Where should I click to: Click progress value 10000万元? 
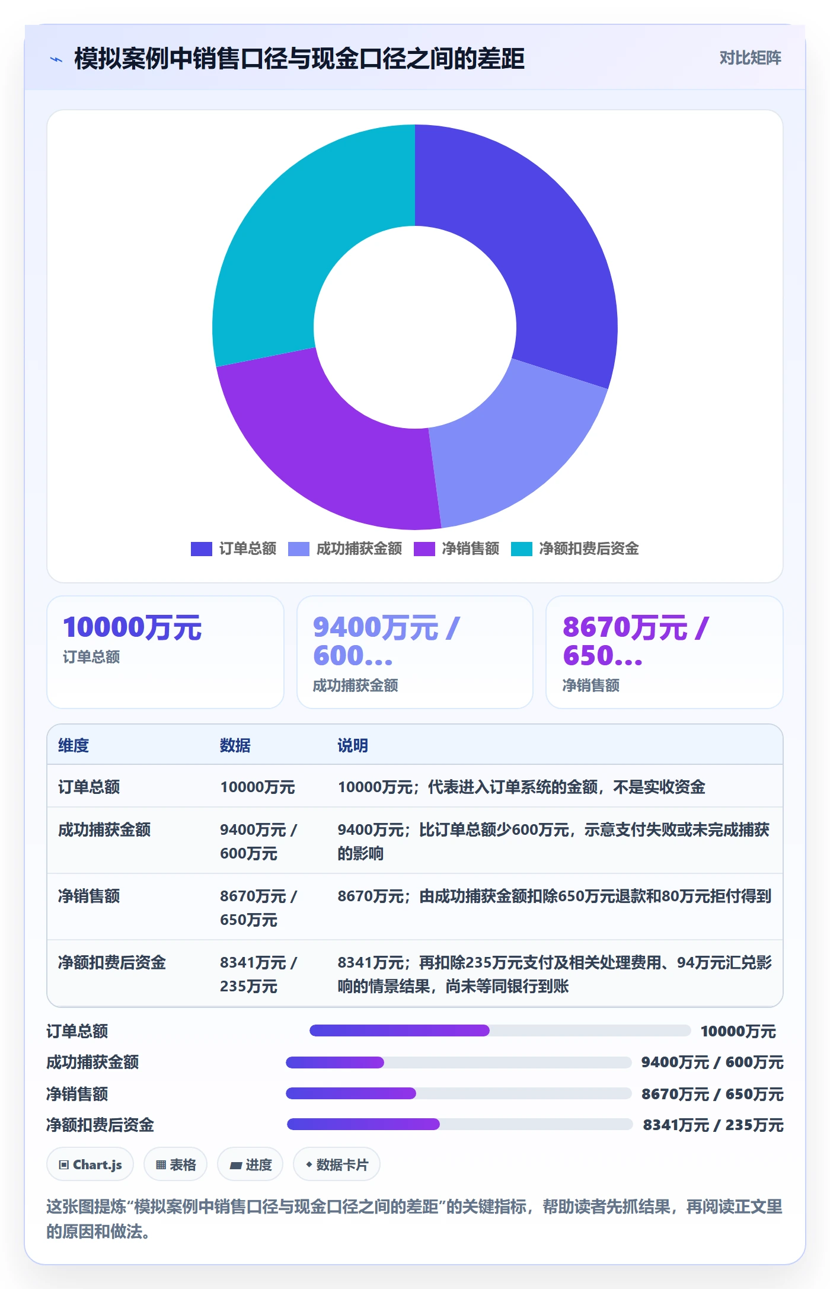(x=738, y=1031)
